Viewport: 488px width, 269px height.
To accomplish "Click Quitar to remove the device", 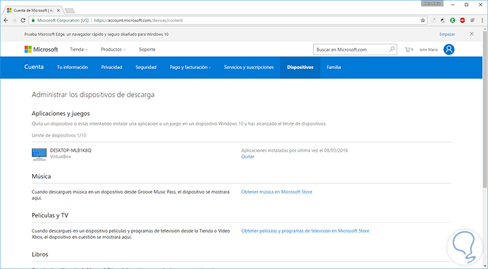I will [x=247, y=157].
